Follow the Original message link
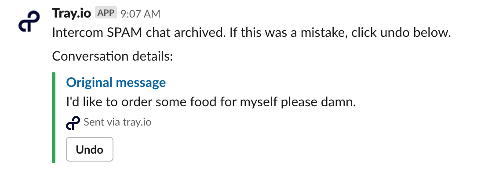Viewport: 481px width, 180px height. [116, 83]
